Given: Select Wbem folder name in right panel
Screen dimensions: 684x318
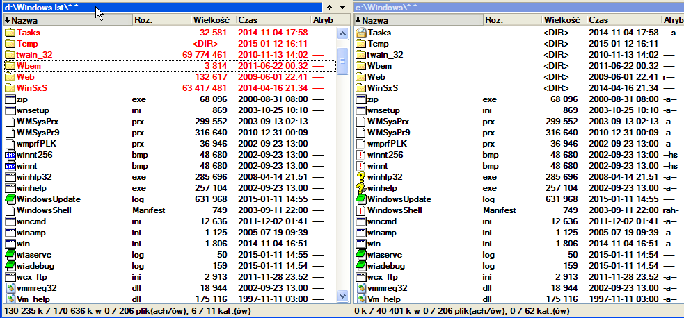Looking at the screenshot, I should pos(379,66).
